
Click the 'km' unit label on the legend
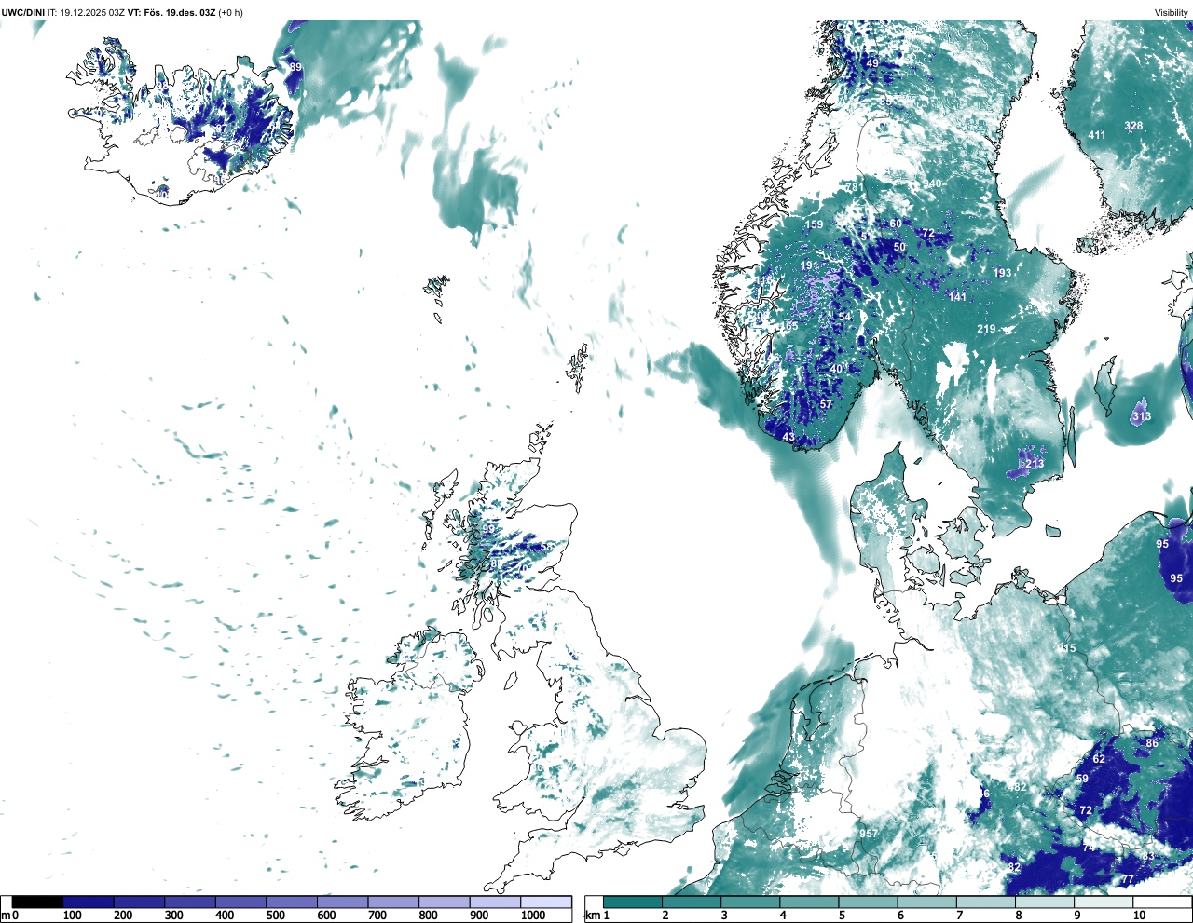pos(592,916)
